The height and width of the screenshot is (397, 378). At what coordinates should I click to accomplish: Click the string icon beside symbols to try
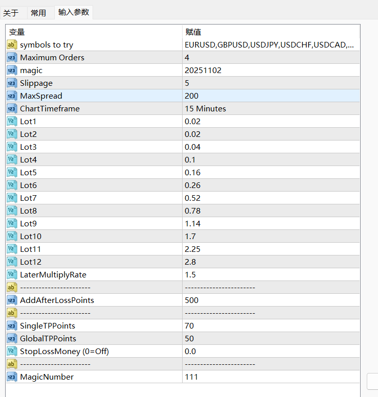tap(12, 45)
